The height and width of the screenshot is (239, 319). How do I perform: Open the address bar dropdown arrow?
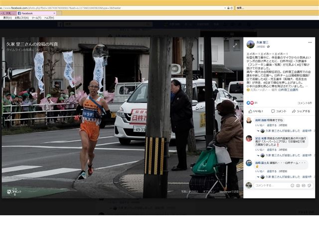click(x=225, y=8)
